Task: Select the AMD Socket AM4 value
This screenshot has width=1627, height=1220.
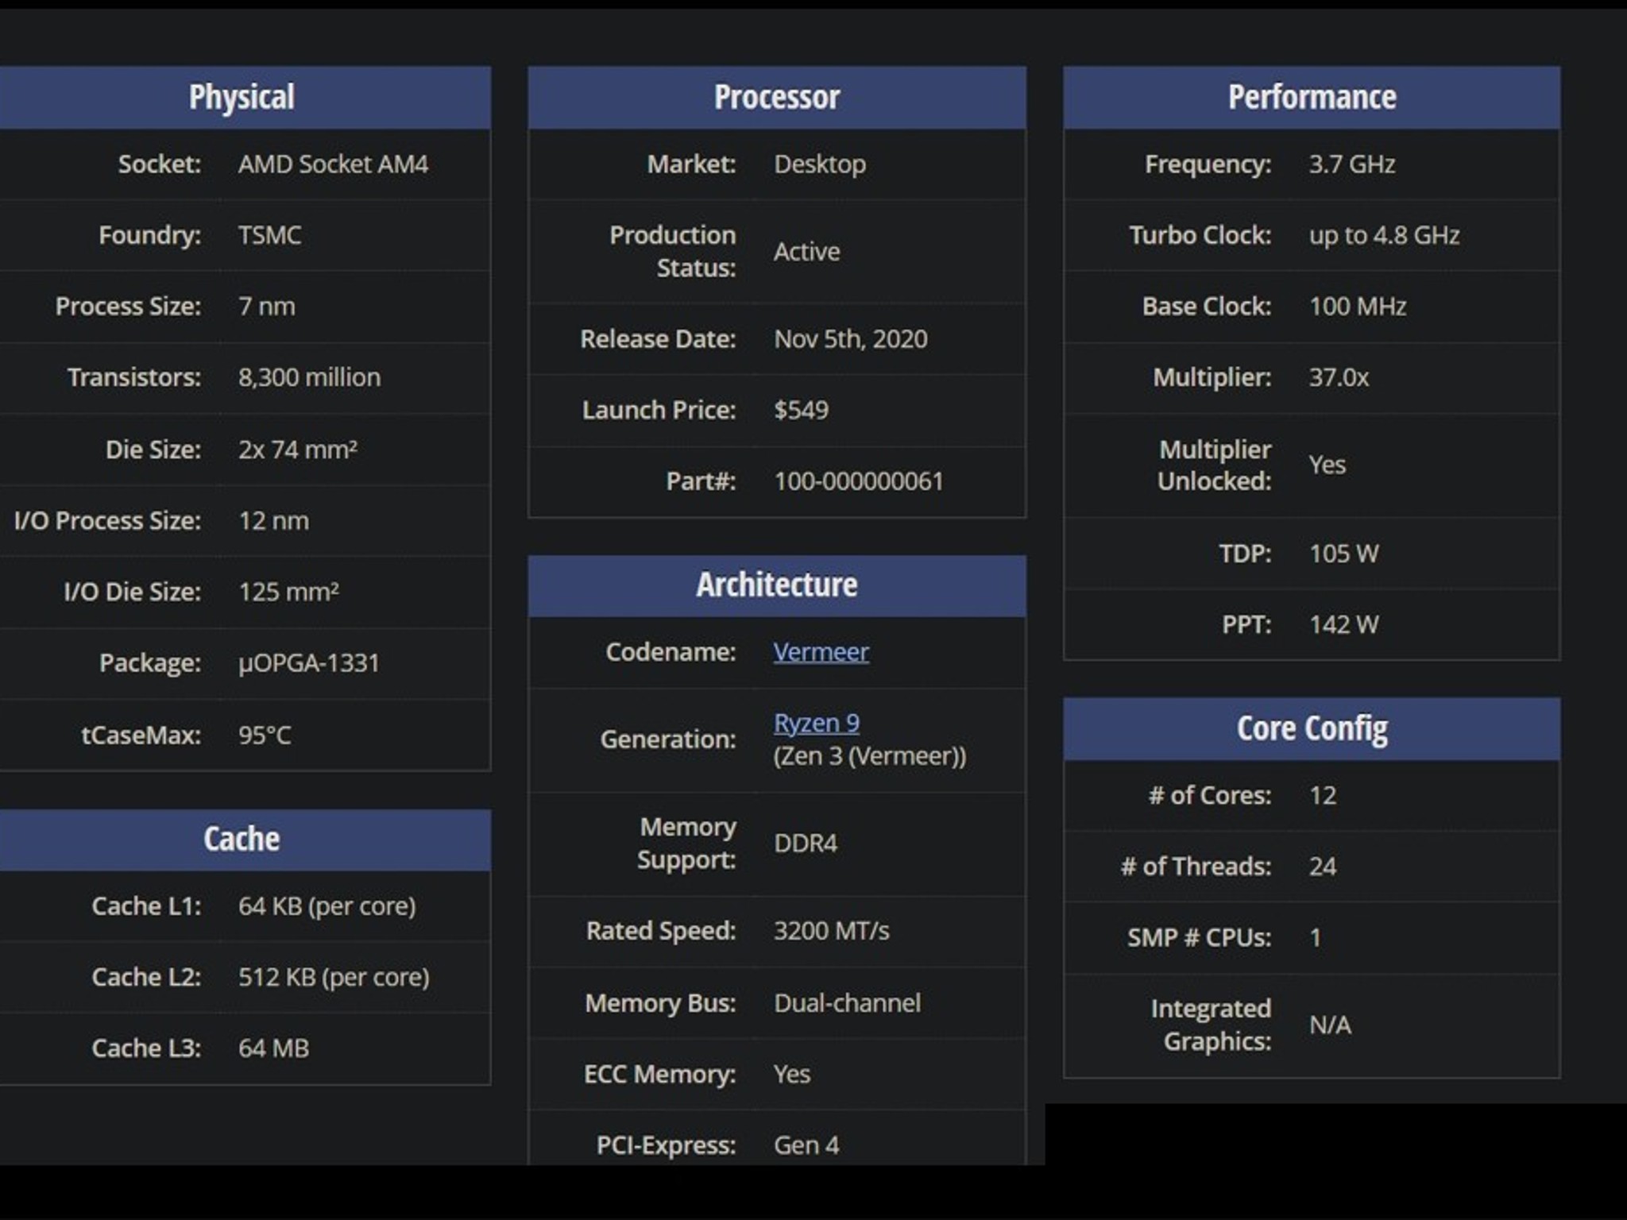Action: point(334,164)
